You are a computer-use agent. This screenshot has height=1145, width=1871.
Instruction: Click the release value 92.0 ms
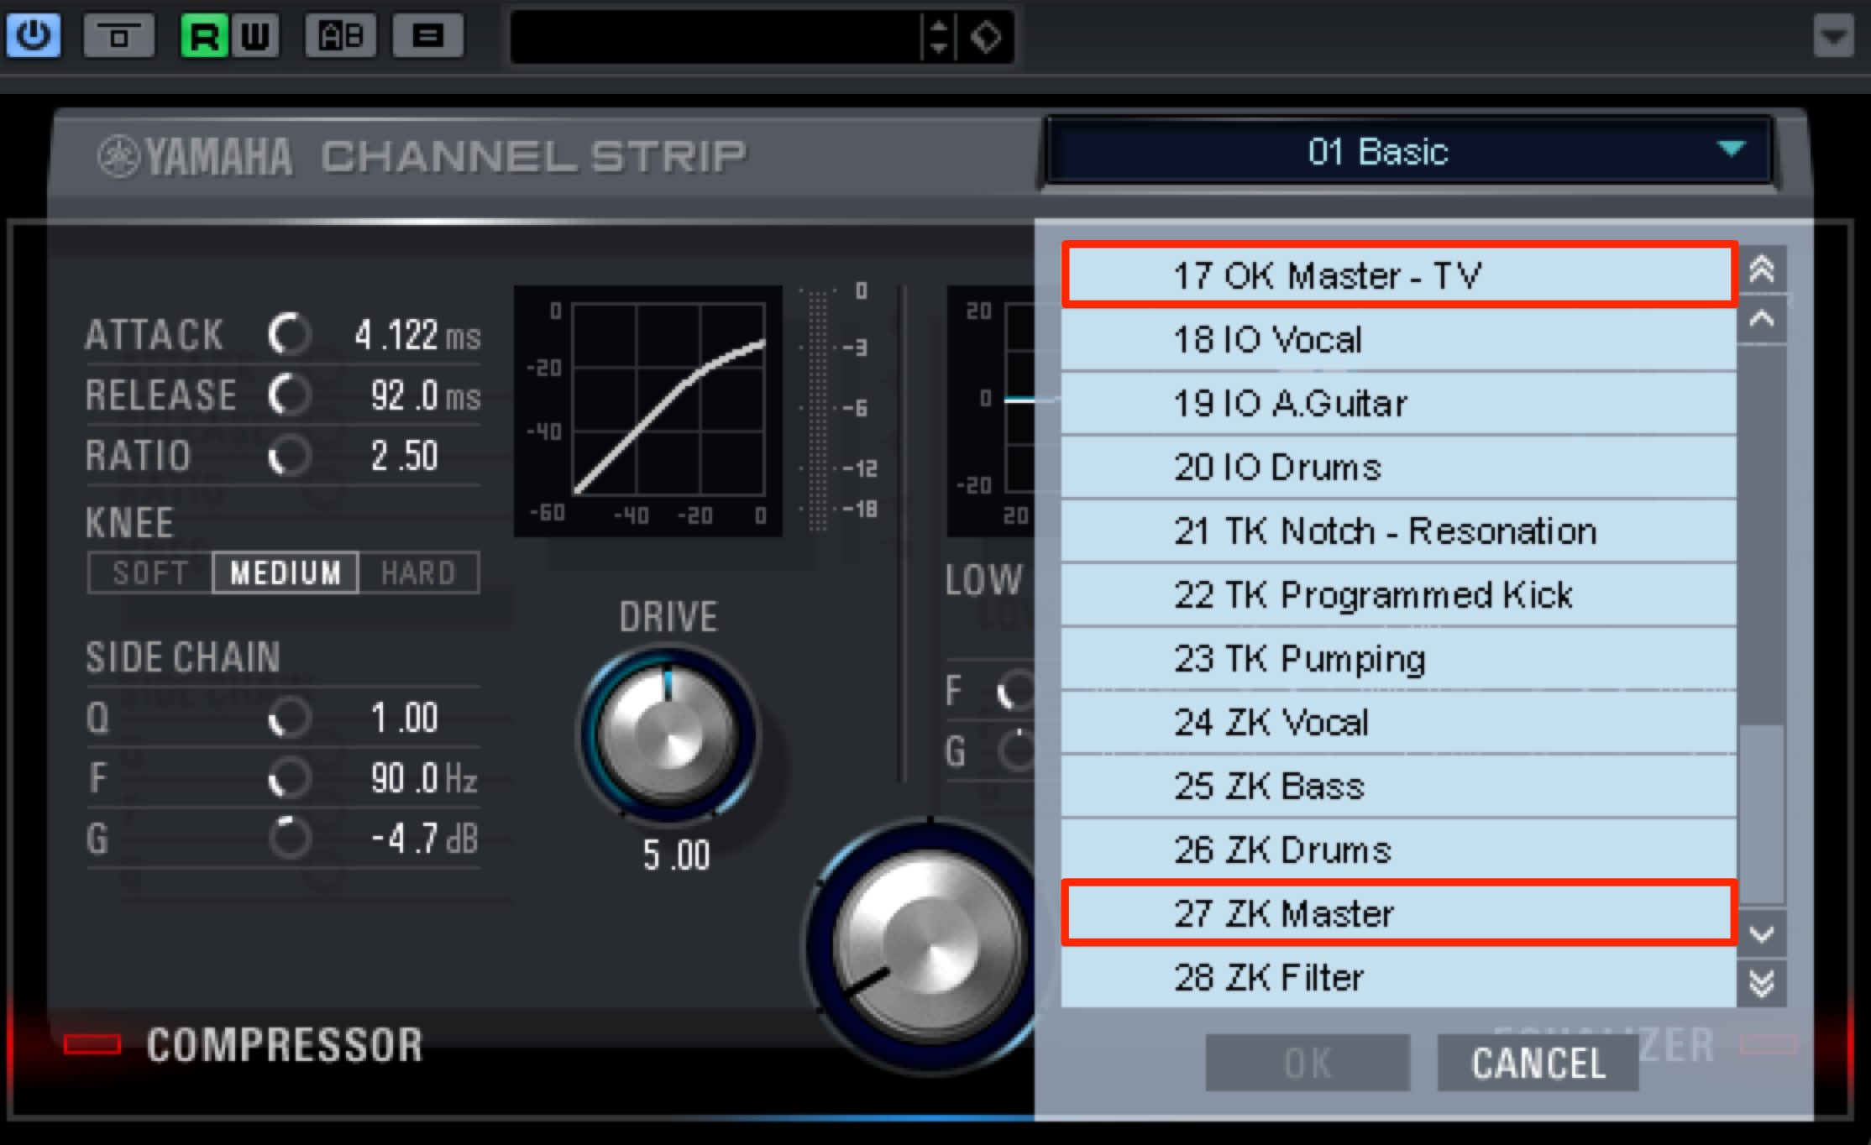point(426,395)
